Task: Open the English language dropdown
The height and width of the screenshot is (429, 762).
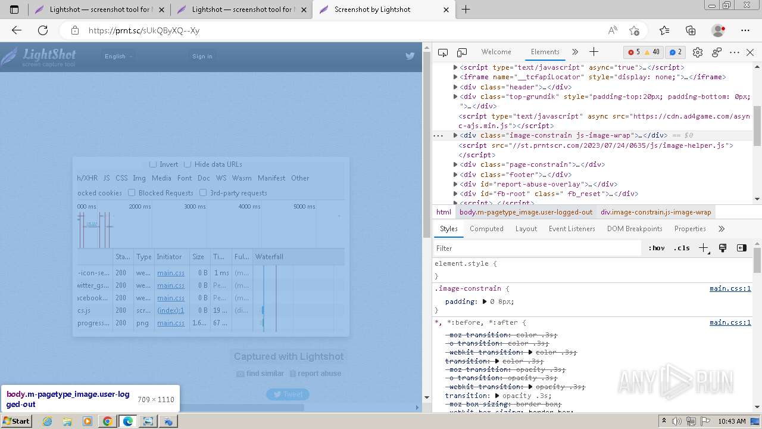Action: pos(118,56)
